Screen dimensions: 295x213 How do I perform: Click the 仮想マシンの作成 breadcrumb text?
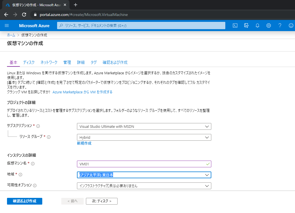[34, 35]
